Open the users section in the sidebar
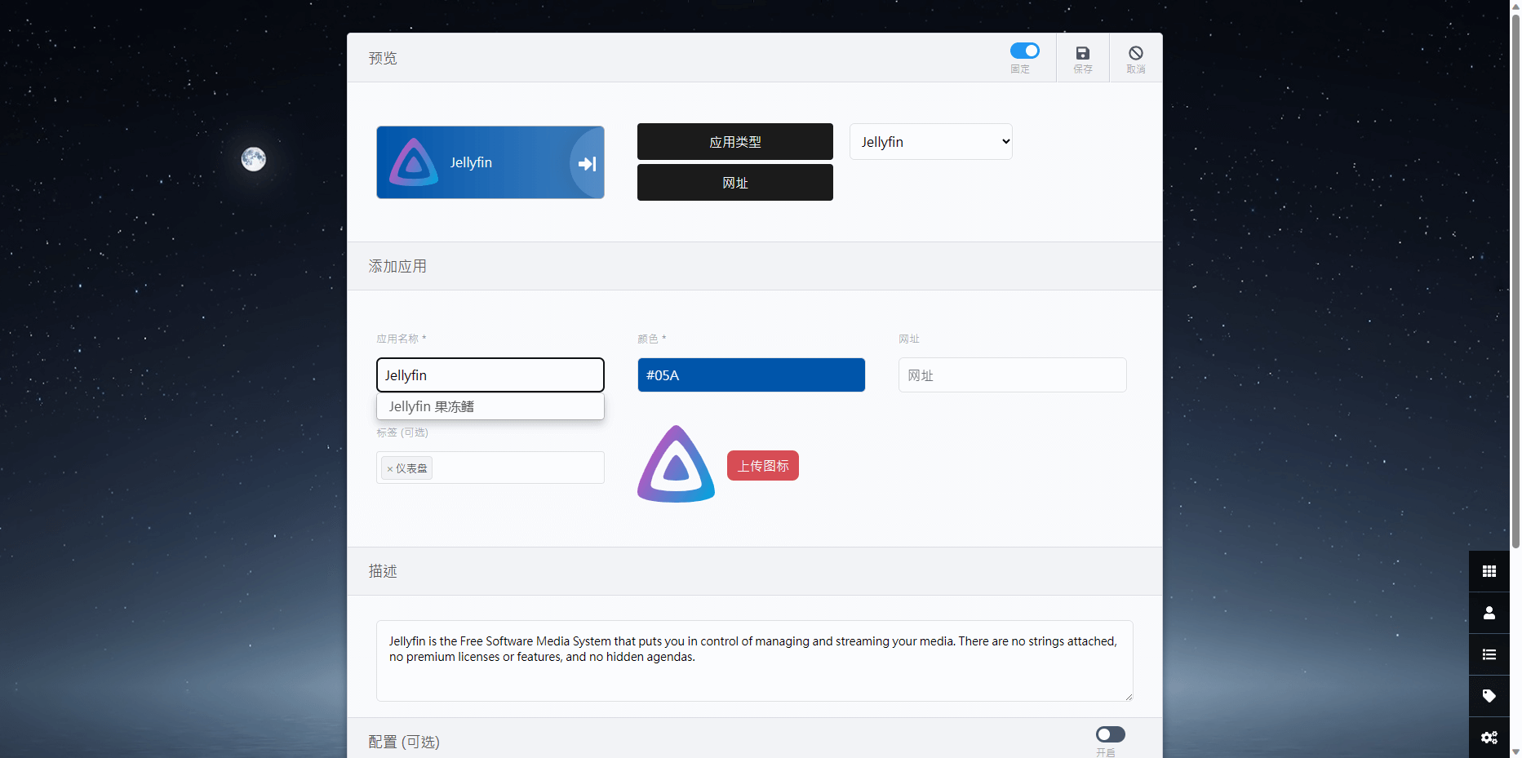The height and width of the screenshot is (758, 1522). point(1489,613)
